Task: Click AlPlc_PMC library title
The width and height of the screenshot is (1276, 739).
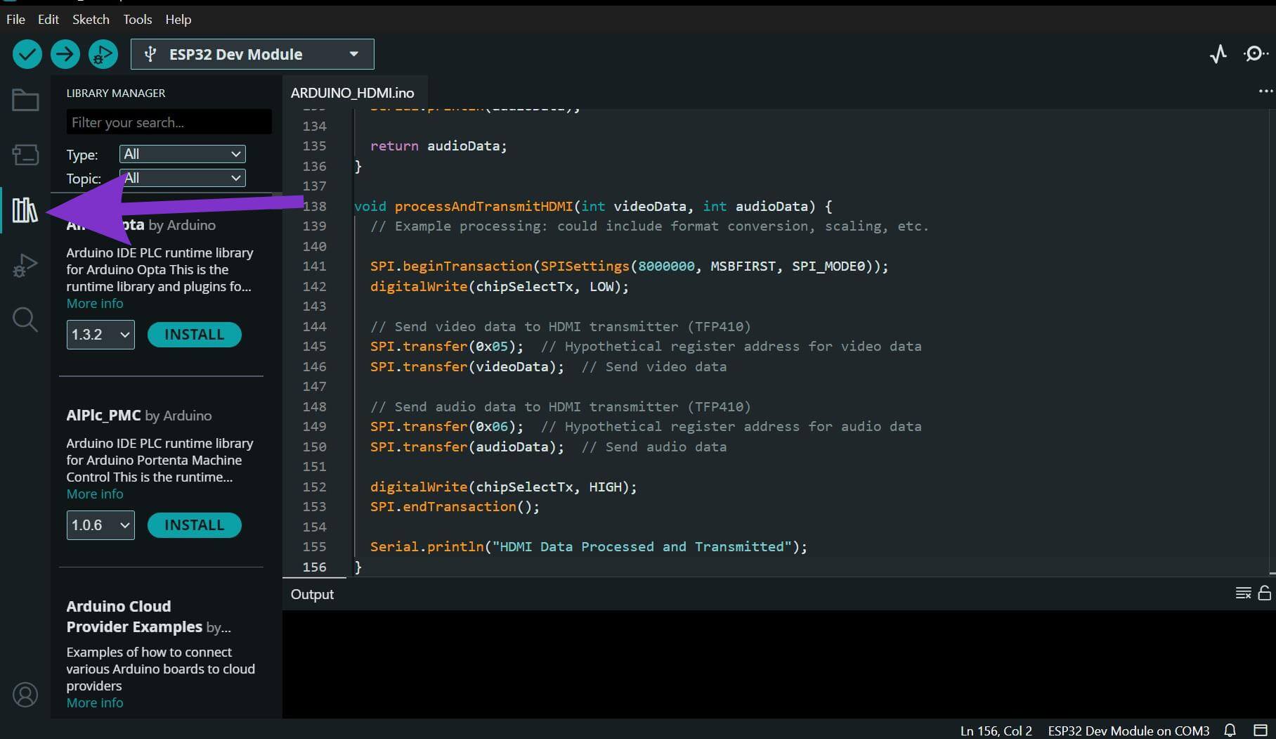Action: [x=103, y=416]
